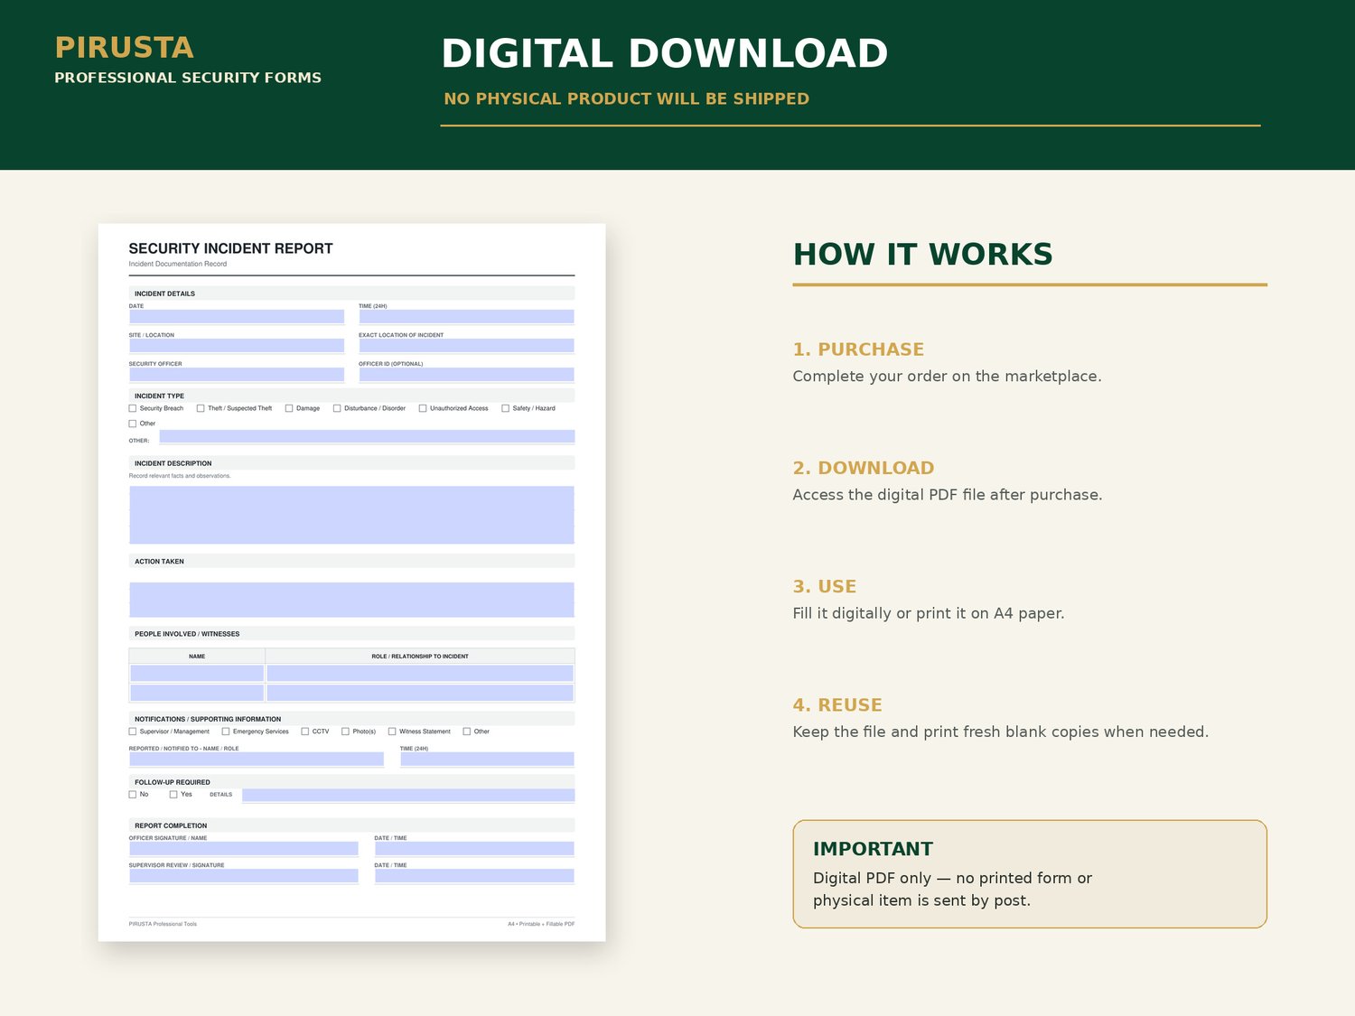
Task: Click the No Physical Product Will Be Shipped text
Action: coord(626,98)
